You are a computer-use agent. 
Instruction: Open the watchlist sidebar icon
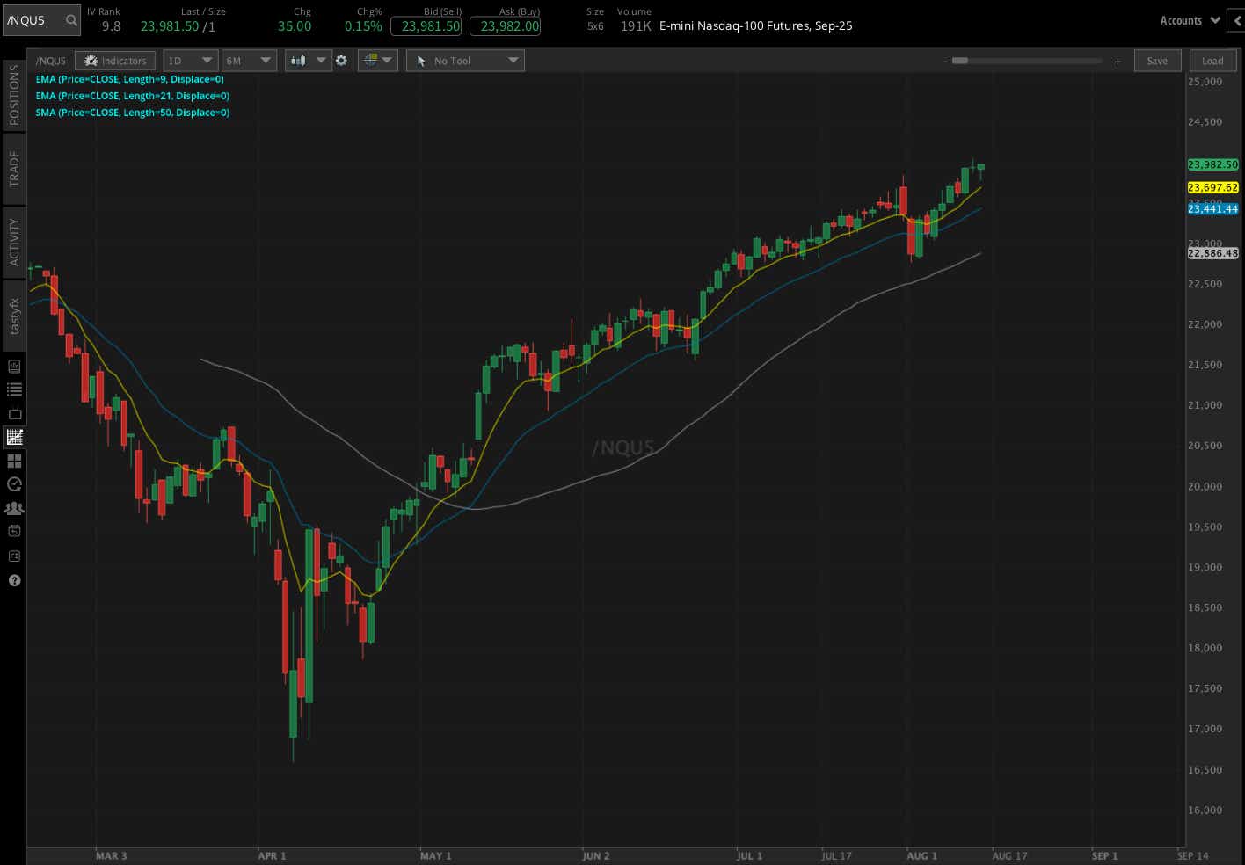pos(13,389)
